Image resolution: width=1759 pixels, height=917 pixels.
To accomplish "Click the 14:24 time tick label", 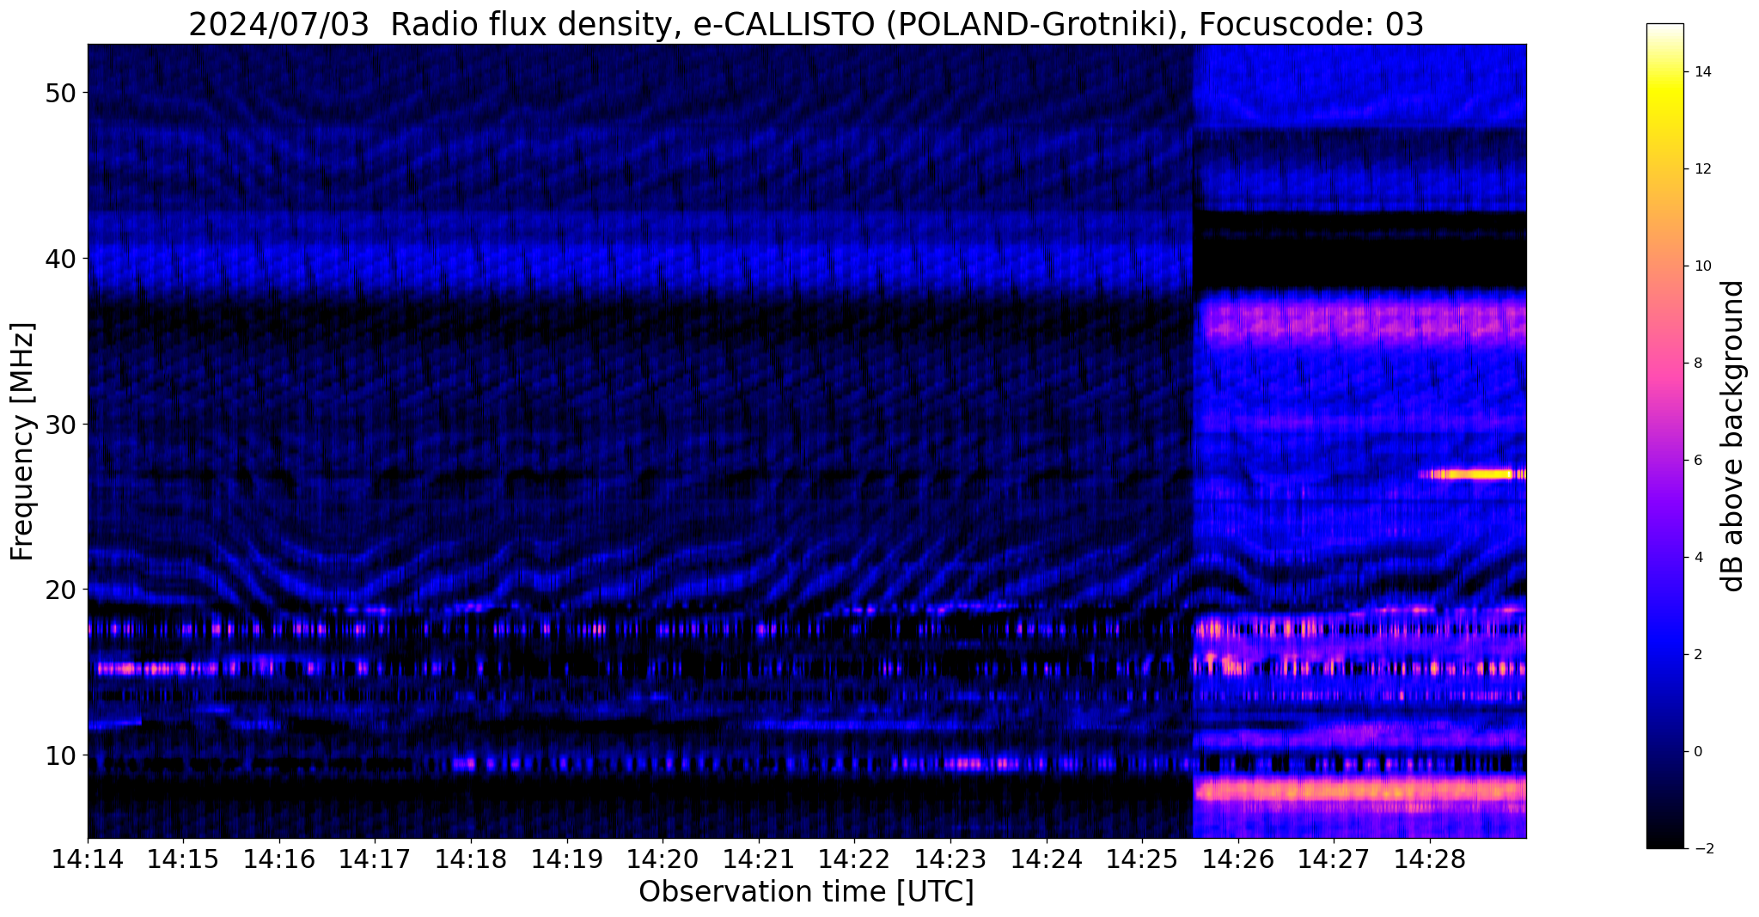I will 1047,859.
